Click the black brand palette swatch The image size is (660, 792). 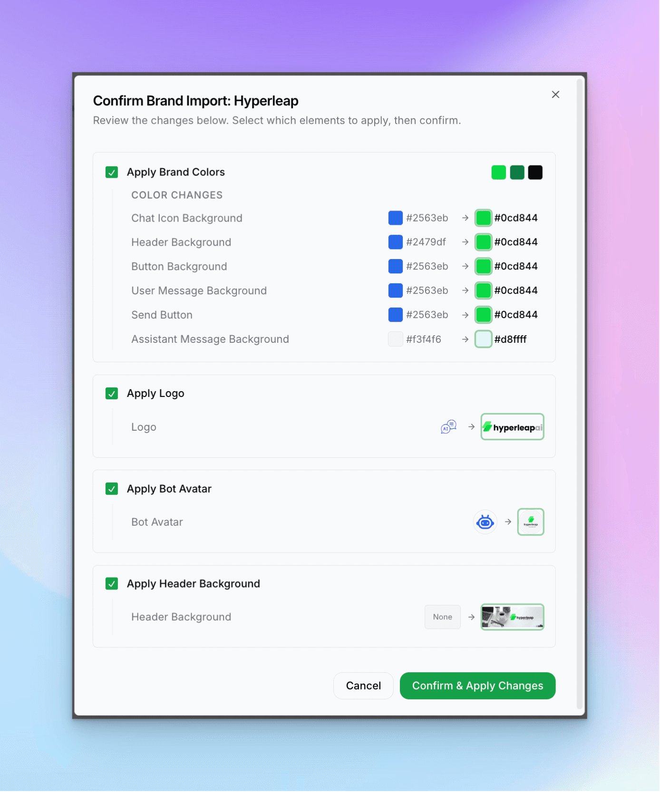(535, 172)
